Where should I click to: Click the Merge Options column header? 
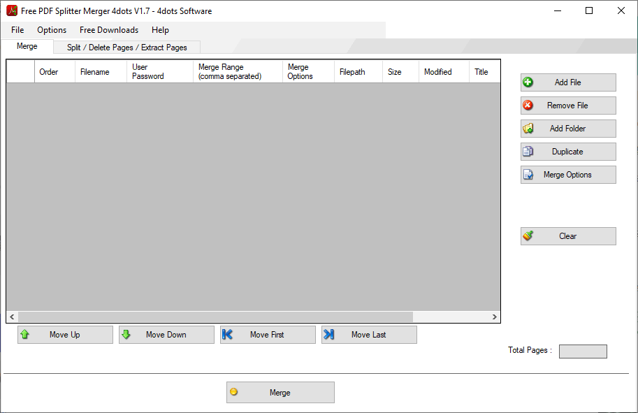point(308,71)
